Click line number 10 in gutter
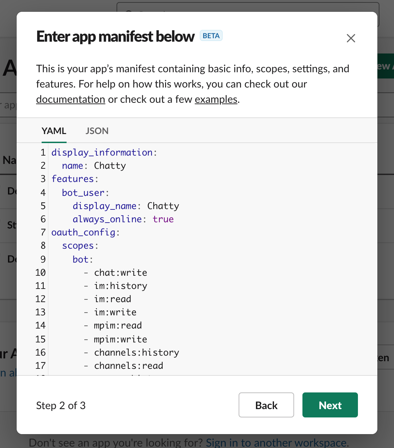This screenshot has width=394, height=448. coord(41,273)
